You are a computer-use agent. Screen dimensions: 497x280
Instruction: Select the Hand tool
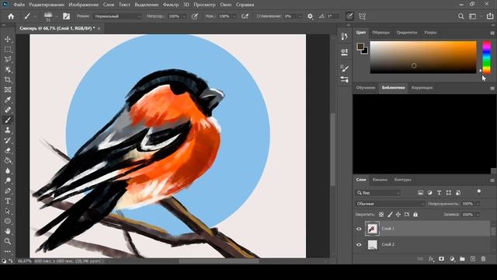[8, 232]
